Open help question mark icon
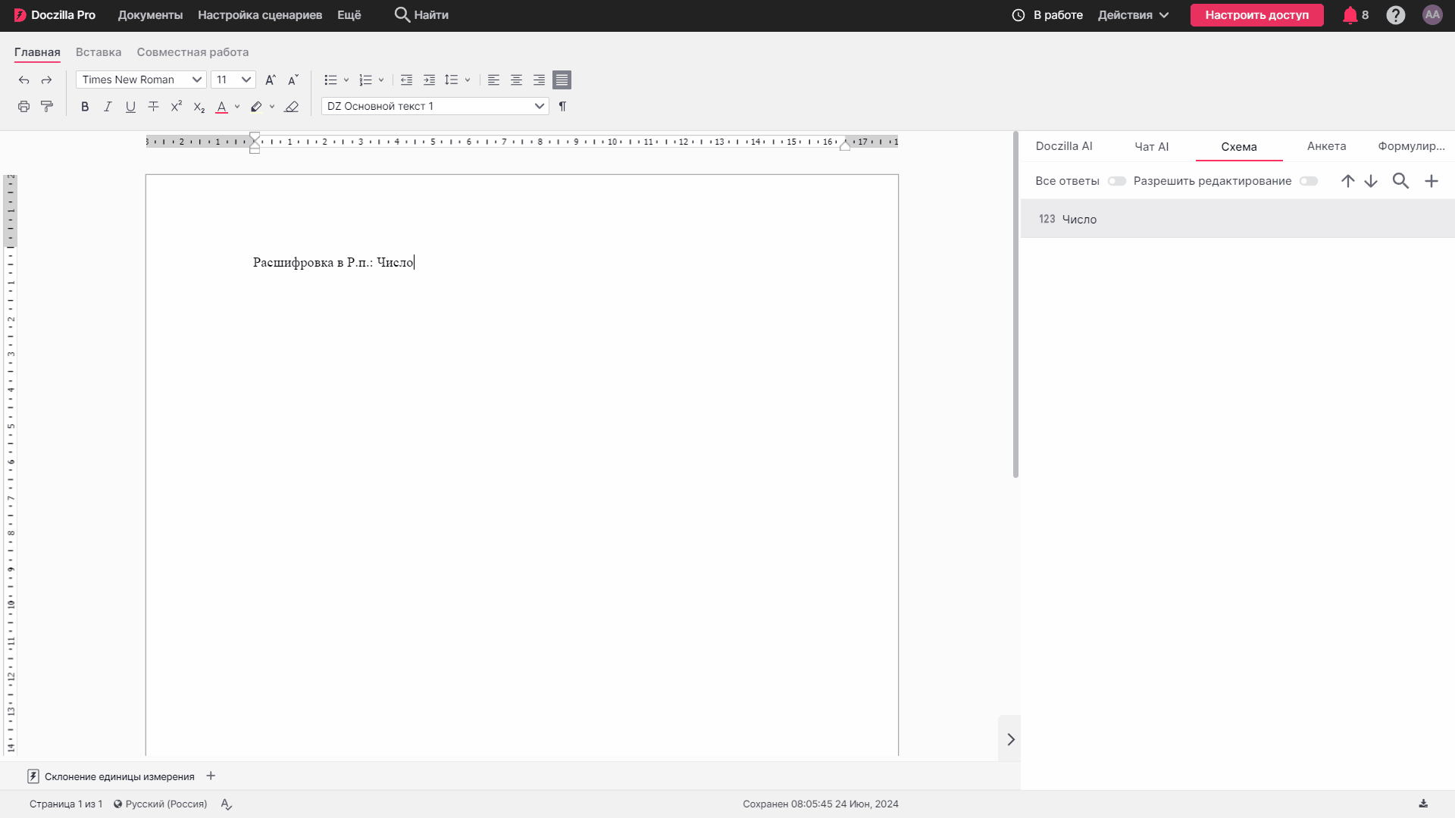 pyautogui.click(x=1395, y=15)
